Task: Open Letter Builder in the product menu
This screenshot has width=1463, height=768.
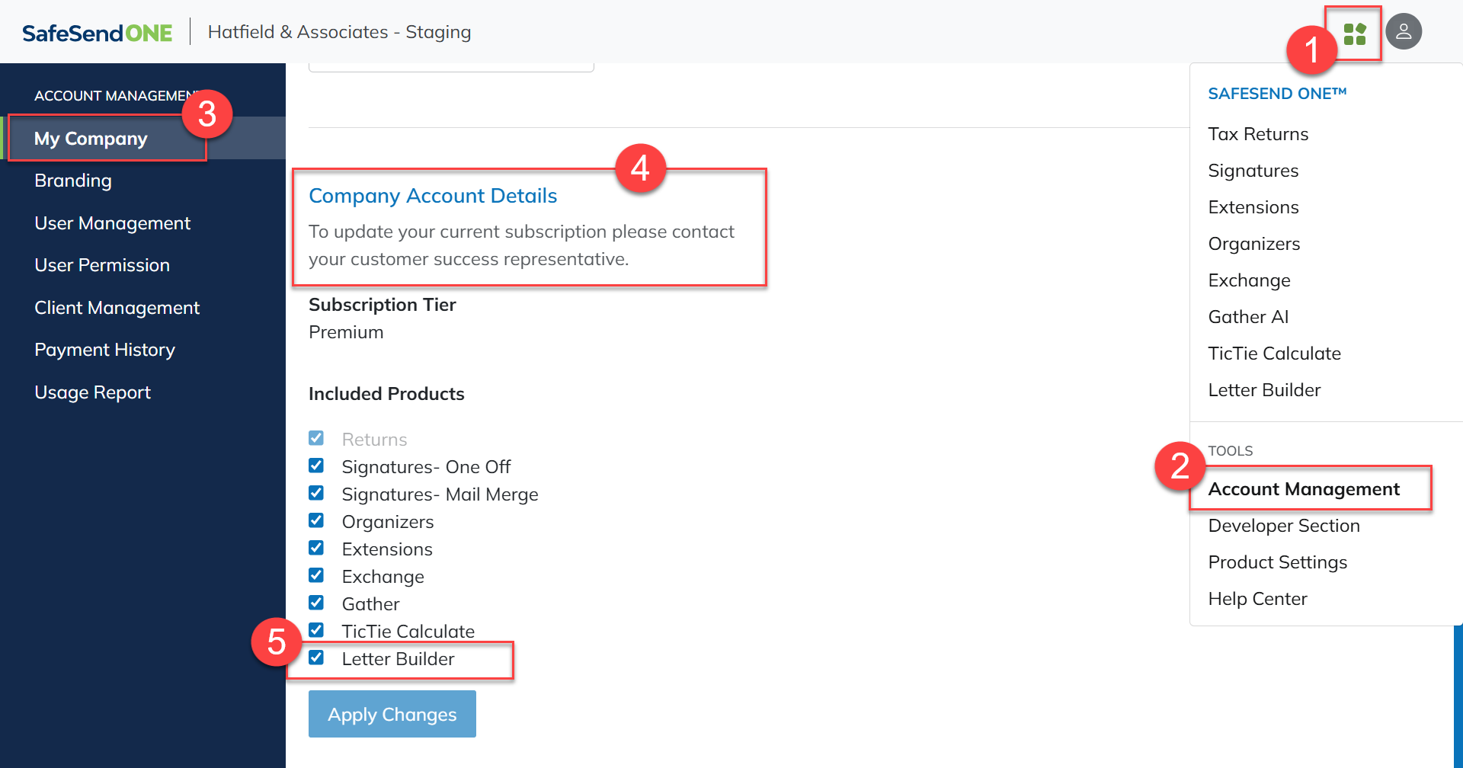Action: pyautogui.click(x=1264, y=390)
